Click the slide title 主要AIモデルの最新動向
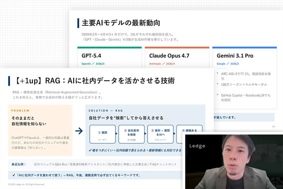Image resolution: width=283 pixels, height=189 pixels. pyautogui.click(x=121, y=23)
